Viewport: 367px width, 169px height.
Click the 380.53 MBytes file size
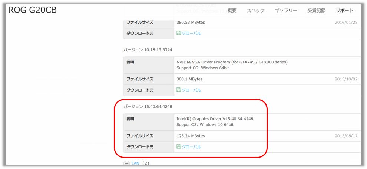[191, 23]
